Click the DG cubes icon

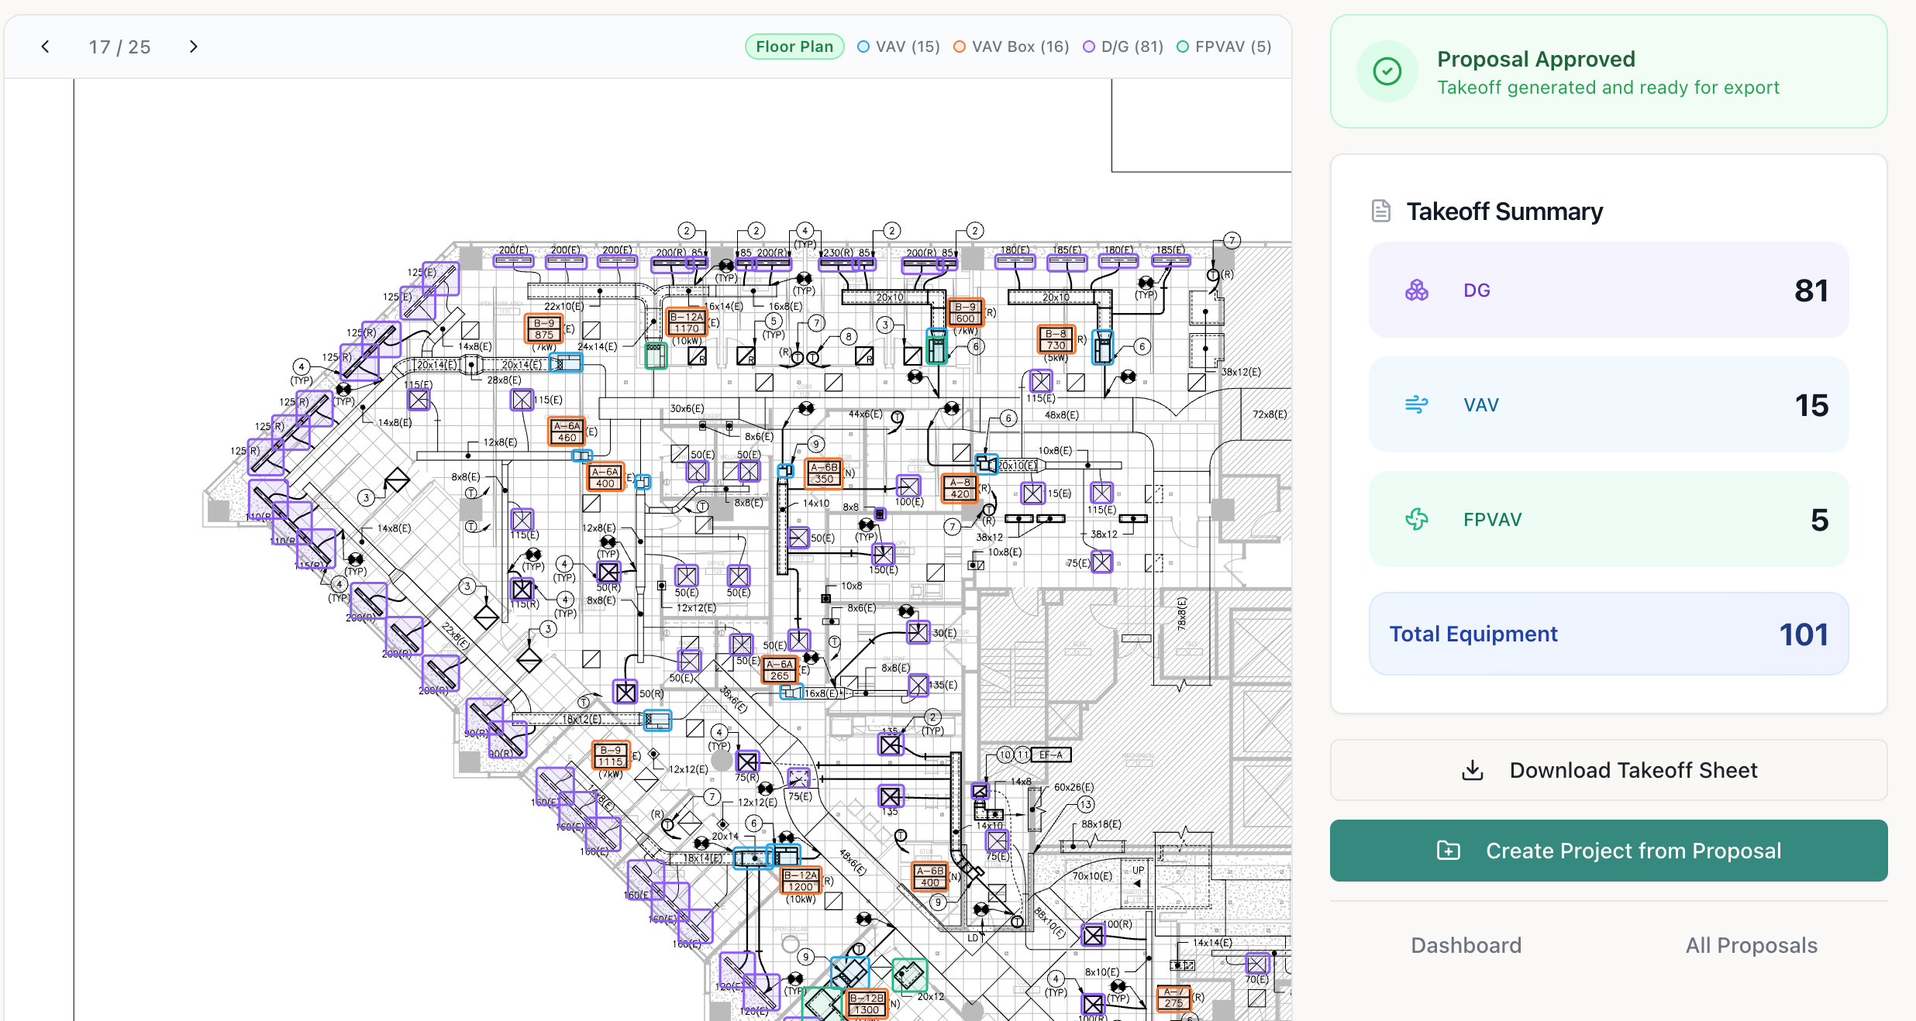(1416, 290)
